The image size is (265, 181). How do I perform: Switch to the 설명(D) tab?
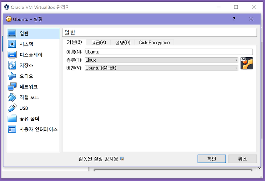[123, 43]
